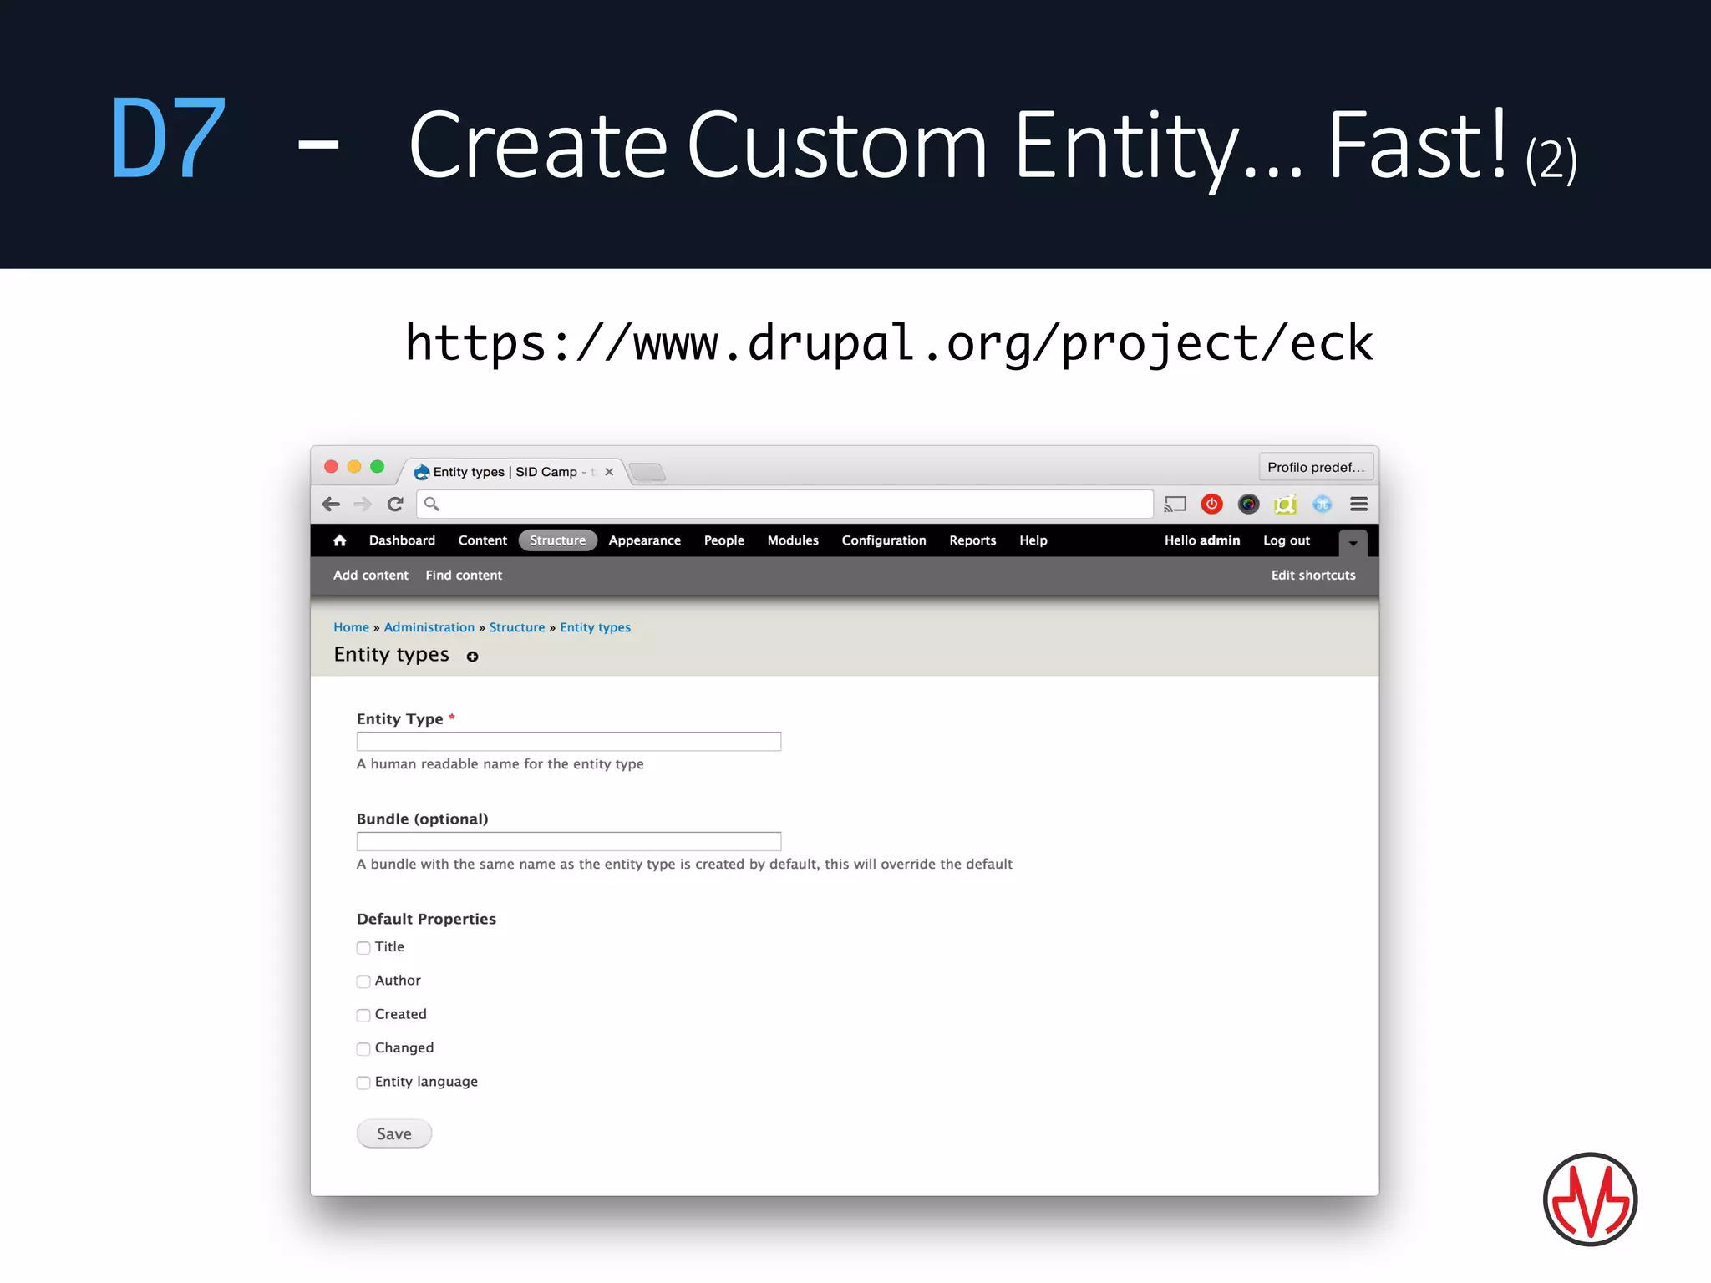Click the Edit shortcuts link
Image resolution: width=1711 pixels, height=1283 pixels.
(1313, 575)
